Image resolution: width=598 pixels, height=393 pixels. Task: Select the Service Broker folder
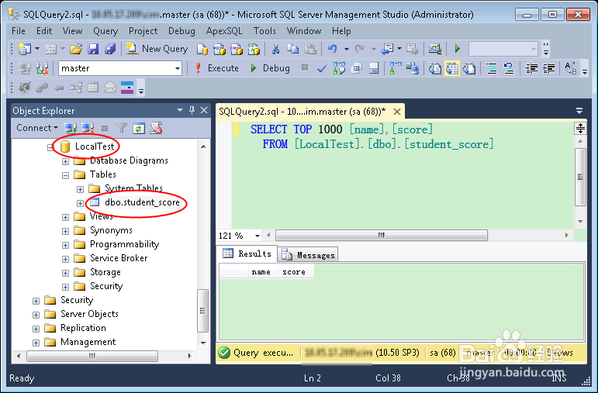click(118, 258)
